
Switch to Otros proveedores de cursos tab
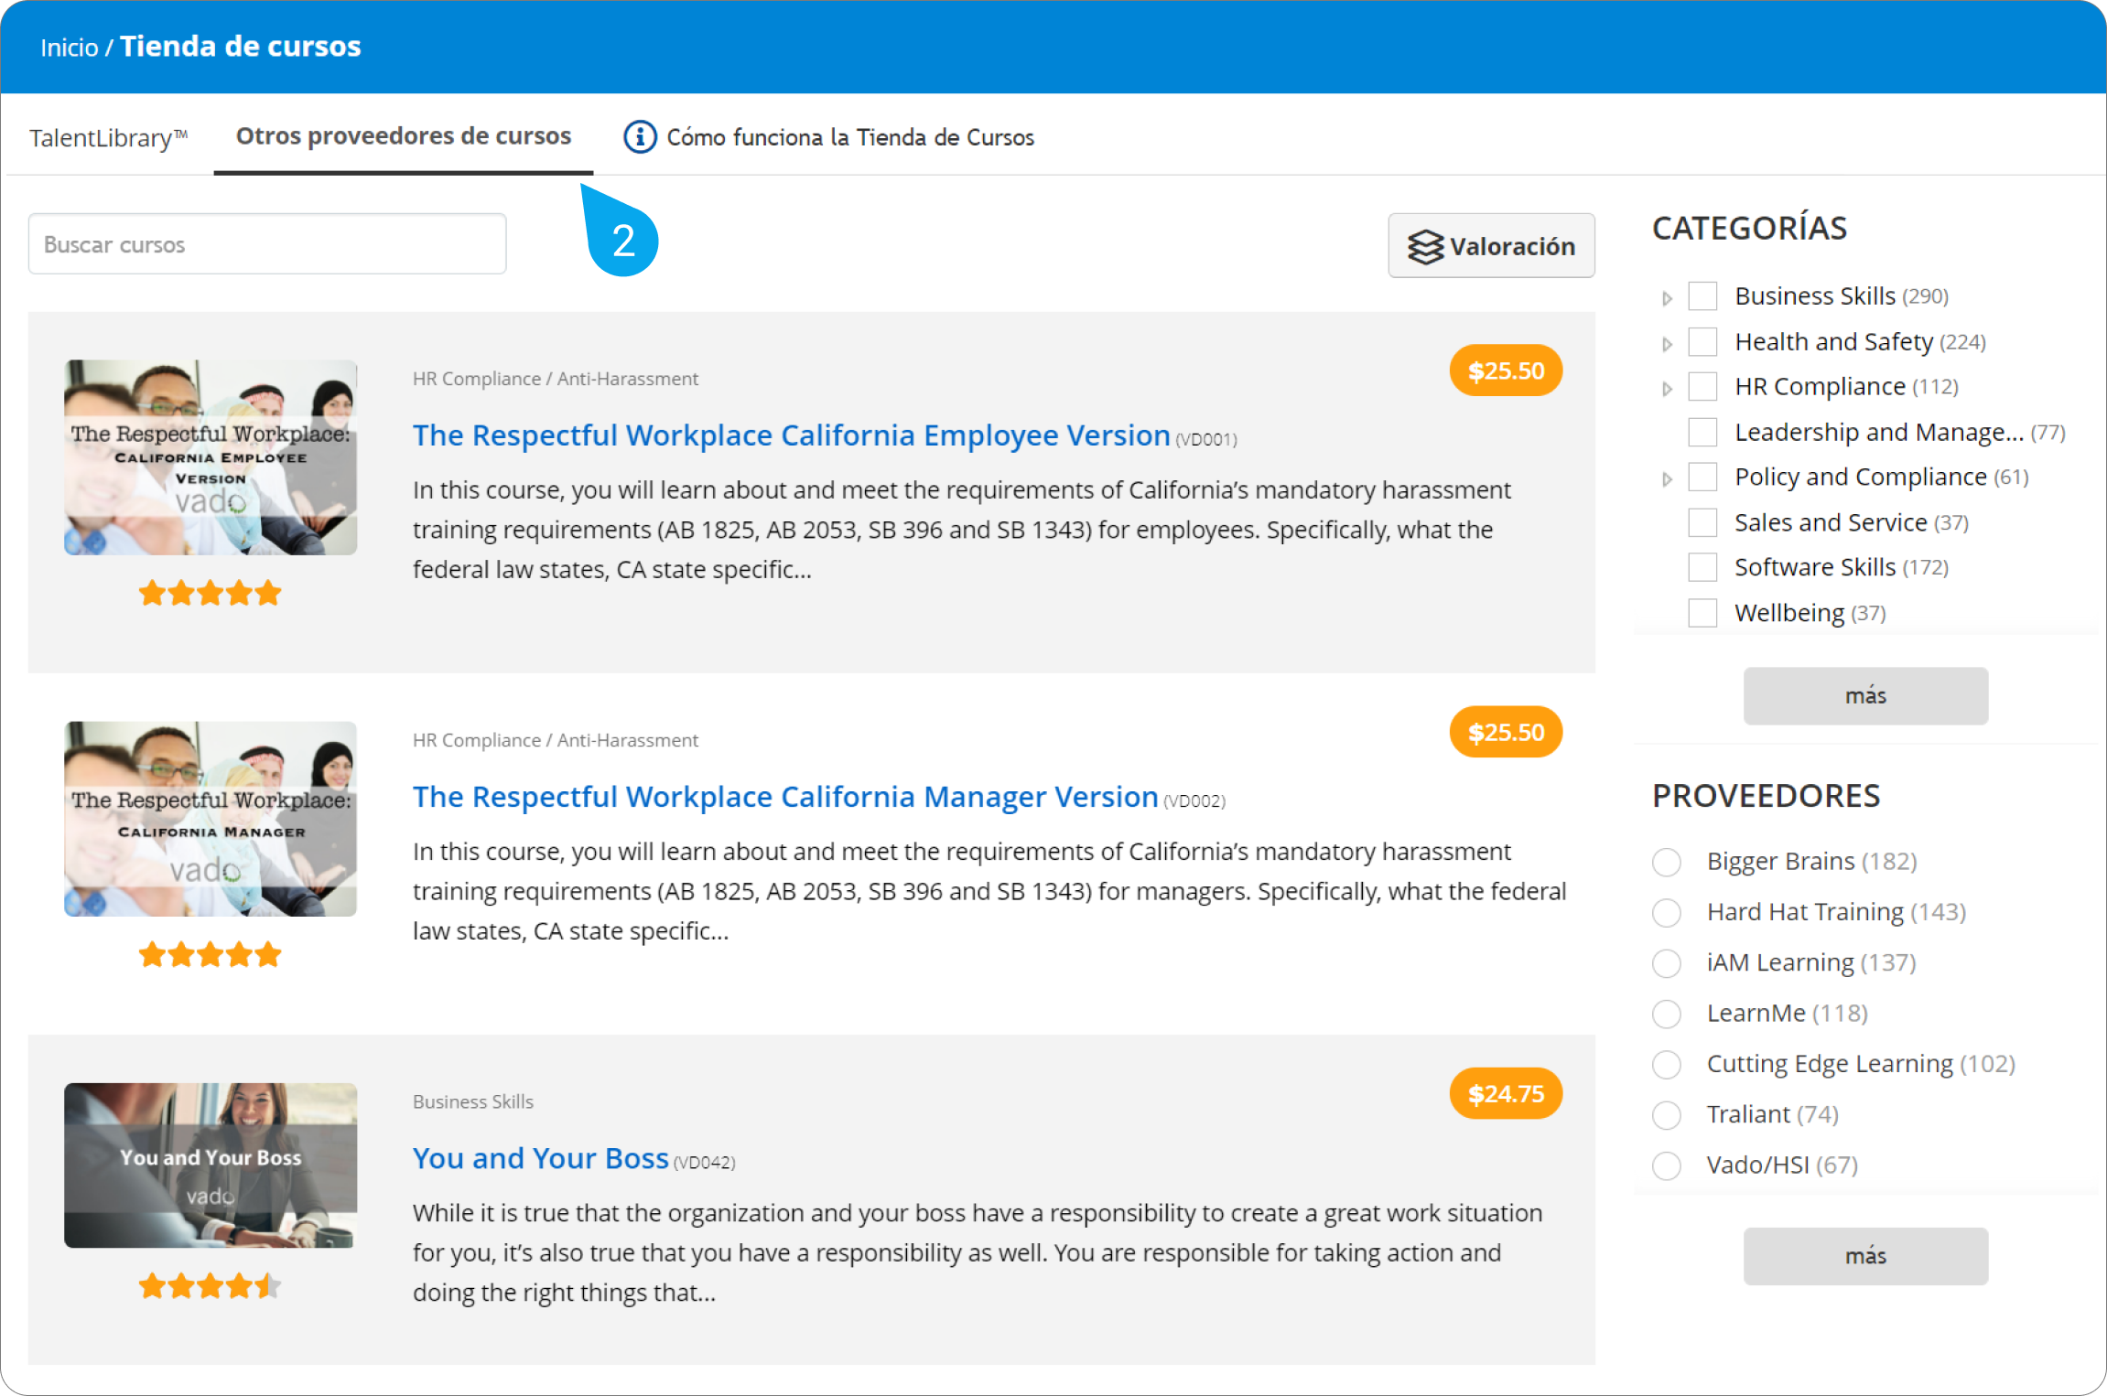pyautogui.click(x=404, y=136)
